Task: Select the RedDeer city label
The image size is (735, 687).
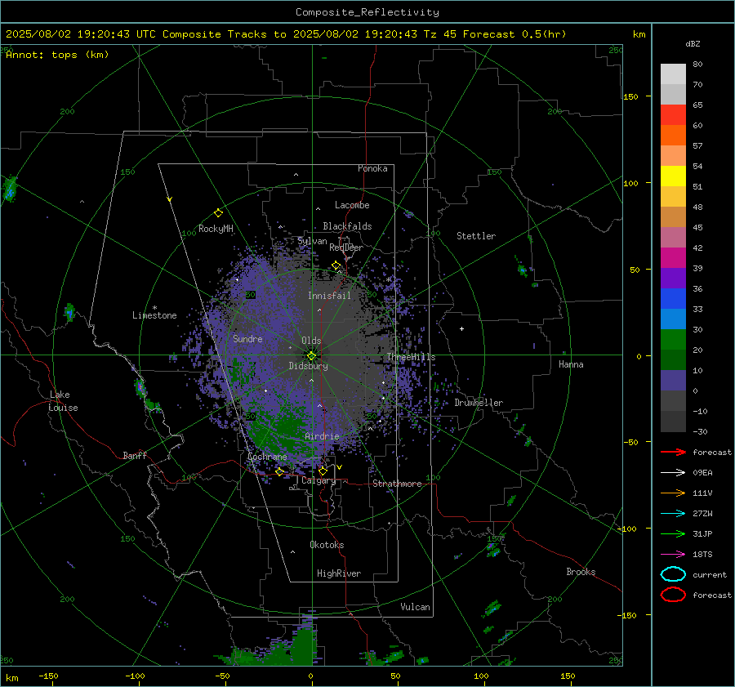Action: click(x=346, y=248)
